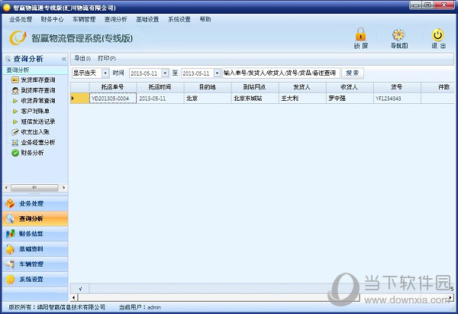Select the 王大利 shipper cell

coord(302,99)
